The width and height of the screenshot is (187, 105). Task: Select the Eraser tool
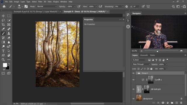[x=9, y=38]
